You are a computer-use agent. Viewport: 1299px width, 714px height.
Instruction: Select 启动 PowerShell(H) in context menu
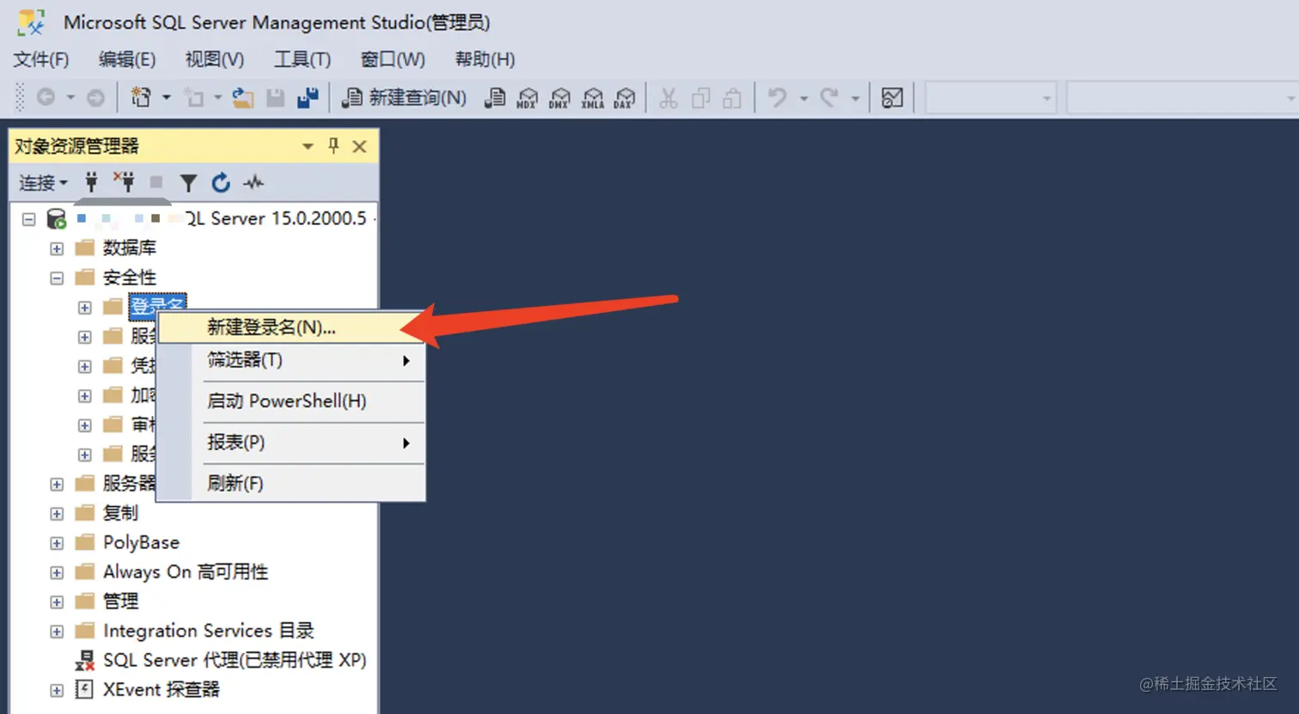(292, 401)
